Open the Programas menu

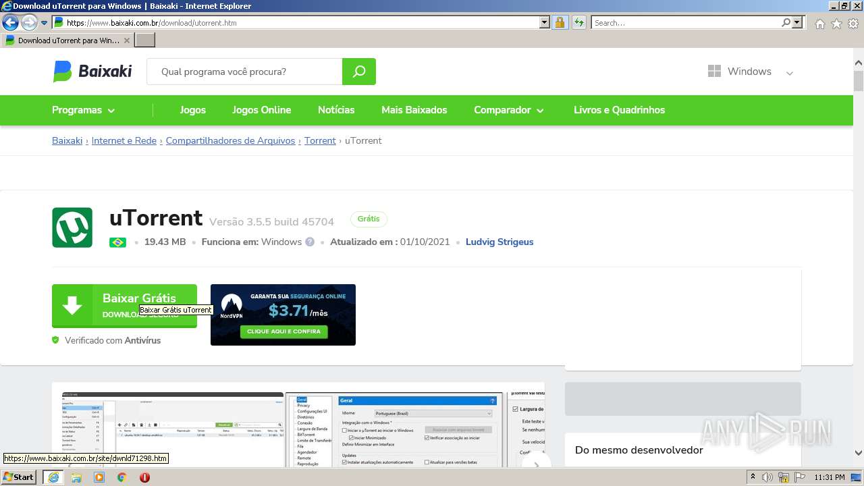[84, 110]
